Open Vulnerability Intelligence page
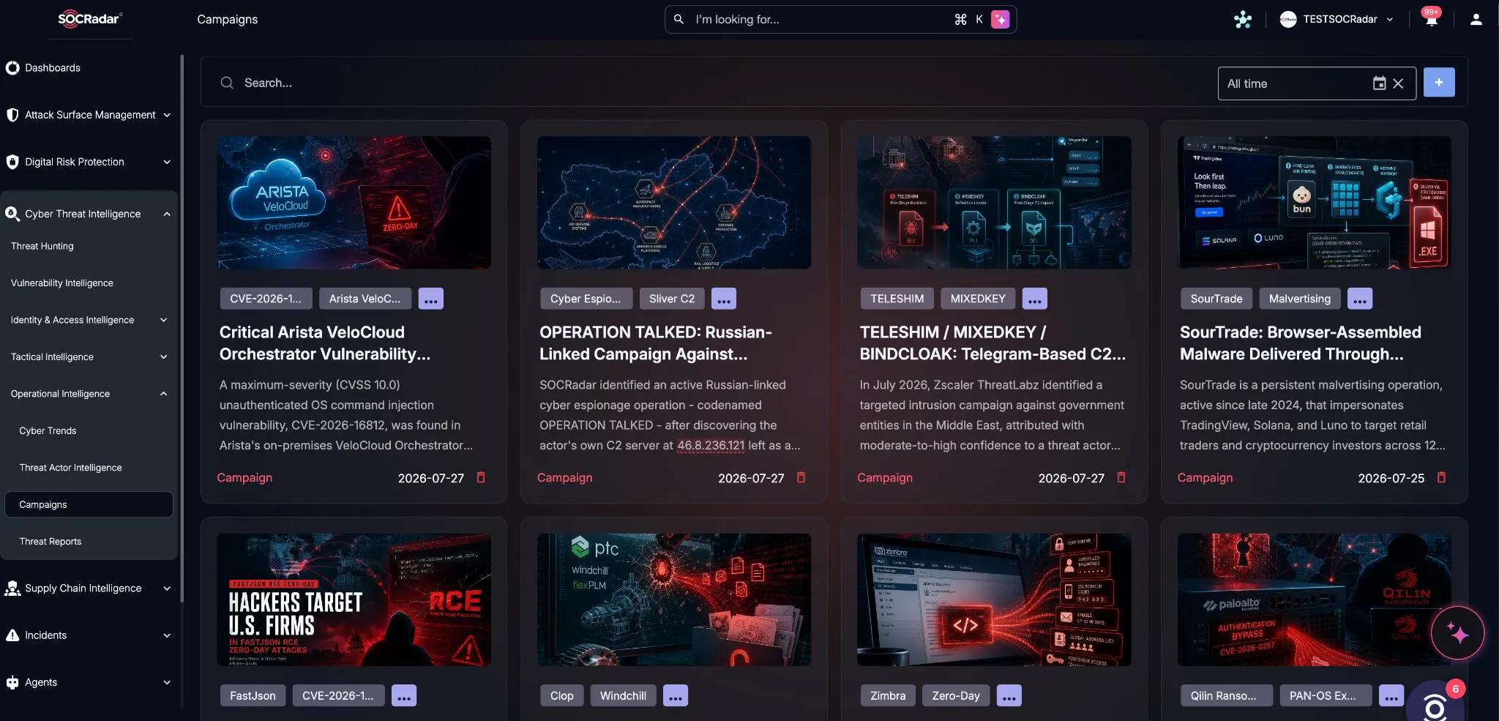The image size is (1499, 721). [62, 283]
